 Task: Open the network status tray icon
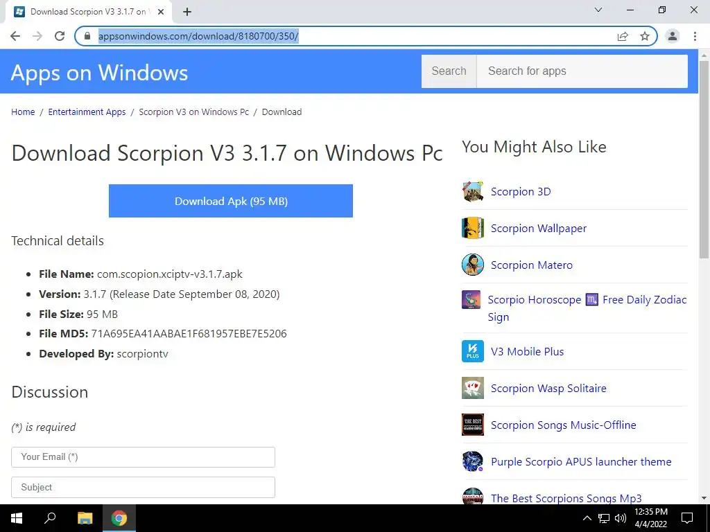pos(604,518)
